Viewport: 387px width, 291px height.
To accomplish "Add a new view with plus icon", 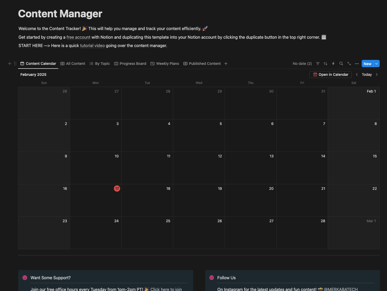I will (x=226, y=64).
